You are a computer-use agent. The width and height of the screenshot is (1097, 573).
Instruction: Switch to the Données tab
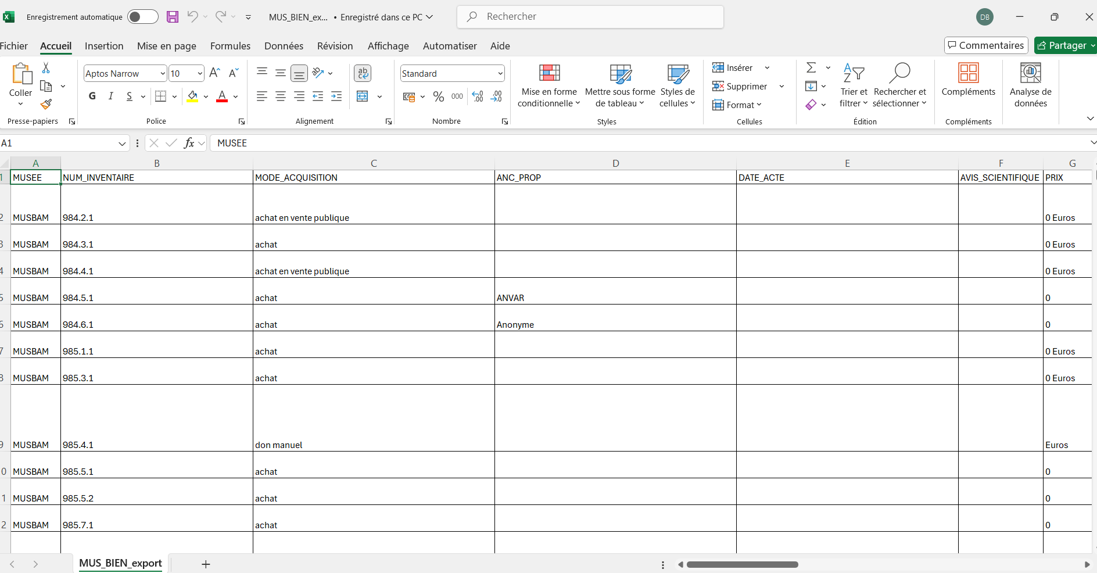tap(284, 46)
